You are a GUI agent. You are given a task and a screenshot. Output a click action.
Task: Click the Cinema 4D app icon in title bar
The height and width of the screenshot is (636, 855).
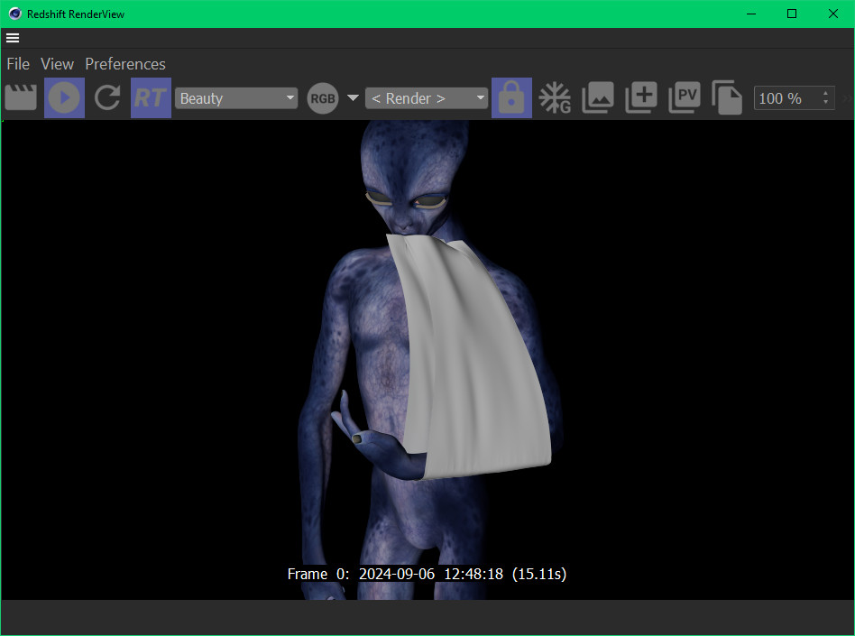14,14
